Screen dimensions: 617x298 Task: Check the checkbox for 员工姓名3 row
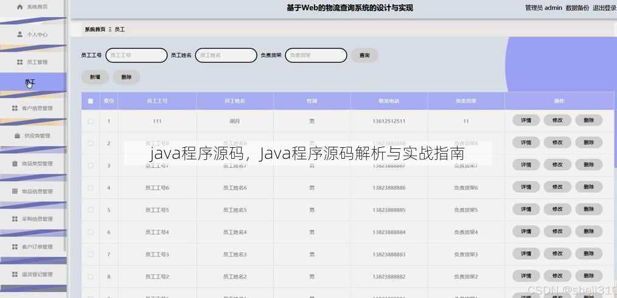(91, 254)
